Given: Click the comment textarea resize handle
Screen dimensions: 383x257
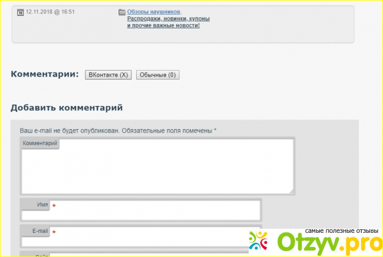Looking at the screenshot, I should tap(291, 190).
